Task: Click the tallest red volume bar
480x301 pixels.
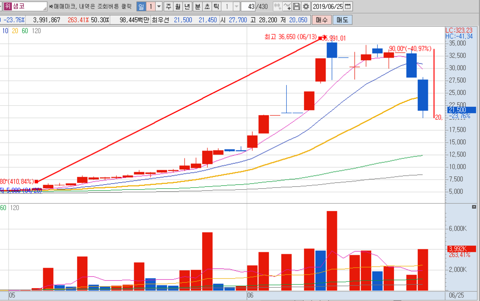Action: [x=332, y=250]
